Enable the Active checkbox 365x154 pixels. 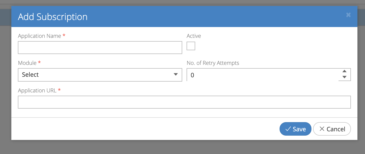191,46
